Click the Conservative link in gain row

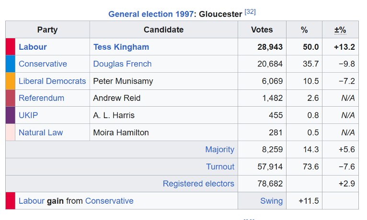coord(109,201)
